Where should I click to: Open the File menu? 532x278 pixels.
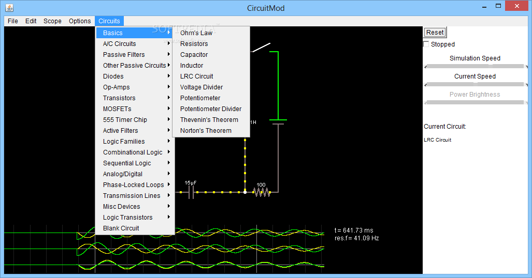coord(13,21)
